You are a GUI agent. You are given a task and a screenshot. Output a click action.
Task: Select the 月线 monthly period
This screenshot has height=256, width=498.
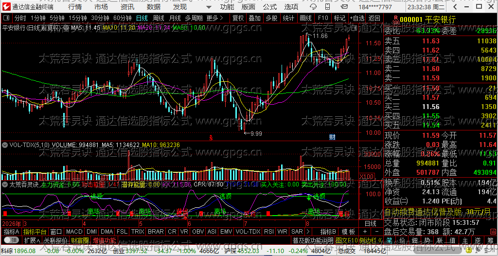click(x=175, y=18)
